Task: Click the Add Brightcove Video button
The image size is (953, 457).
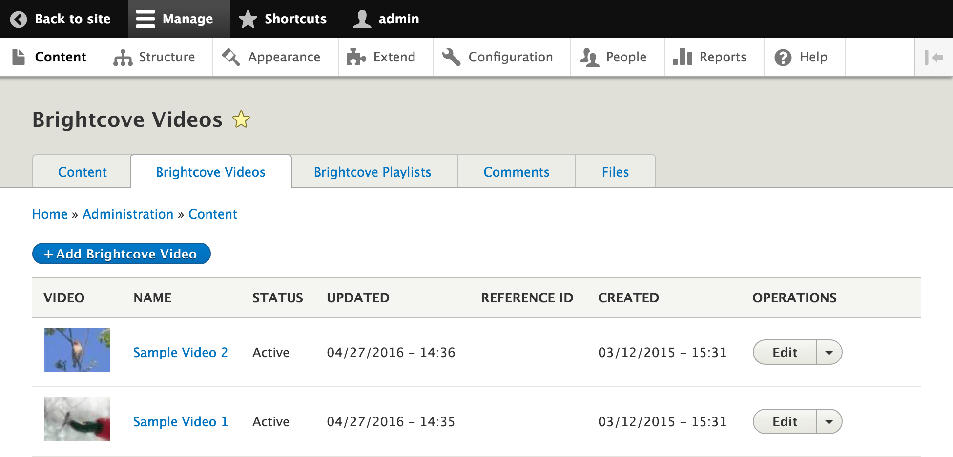Action: [x=121, y=254]
